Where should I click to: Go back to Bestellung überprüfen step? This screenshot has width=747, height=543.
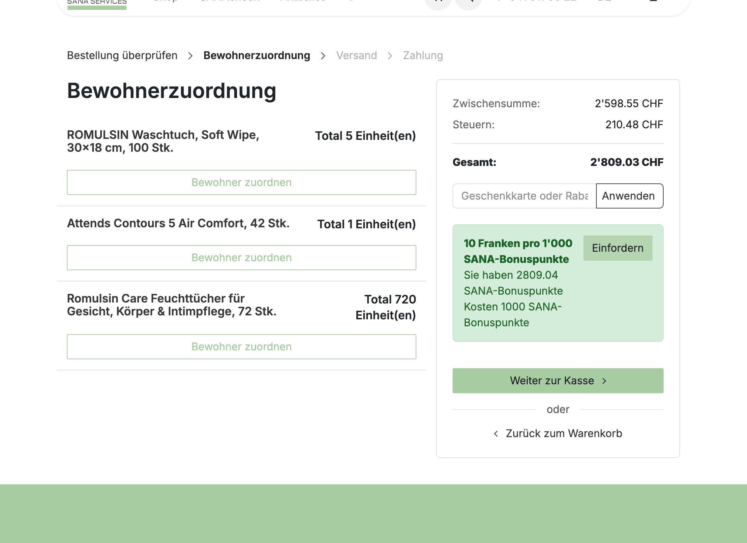pyautogui.click(x=122, y=55)
